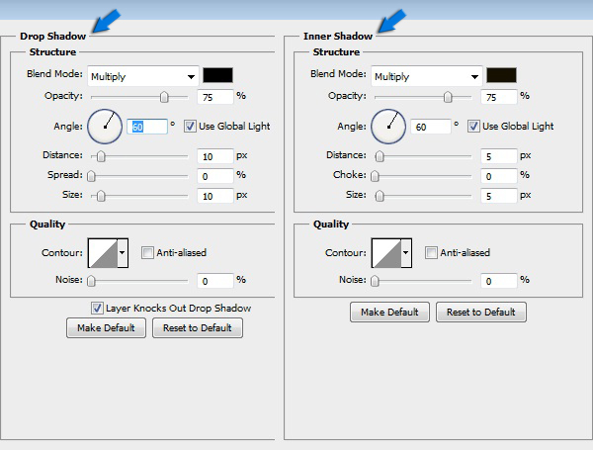Click the Drop Shadow Distance value field
This screenshot has height=450, width=593.
point(214,156)
